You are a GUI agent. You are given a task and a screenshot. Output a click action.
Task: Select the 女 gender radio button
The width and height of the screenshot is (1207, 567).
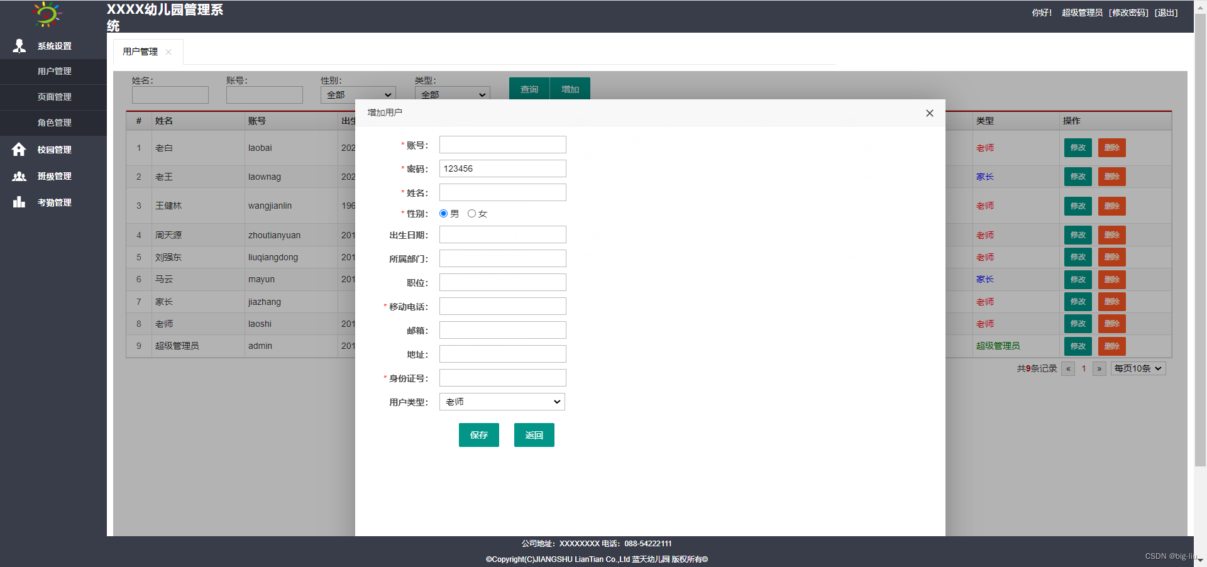[471, 214]
